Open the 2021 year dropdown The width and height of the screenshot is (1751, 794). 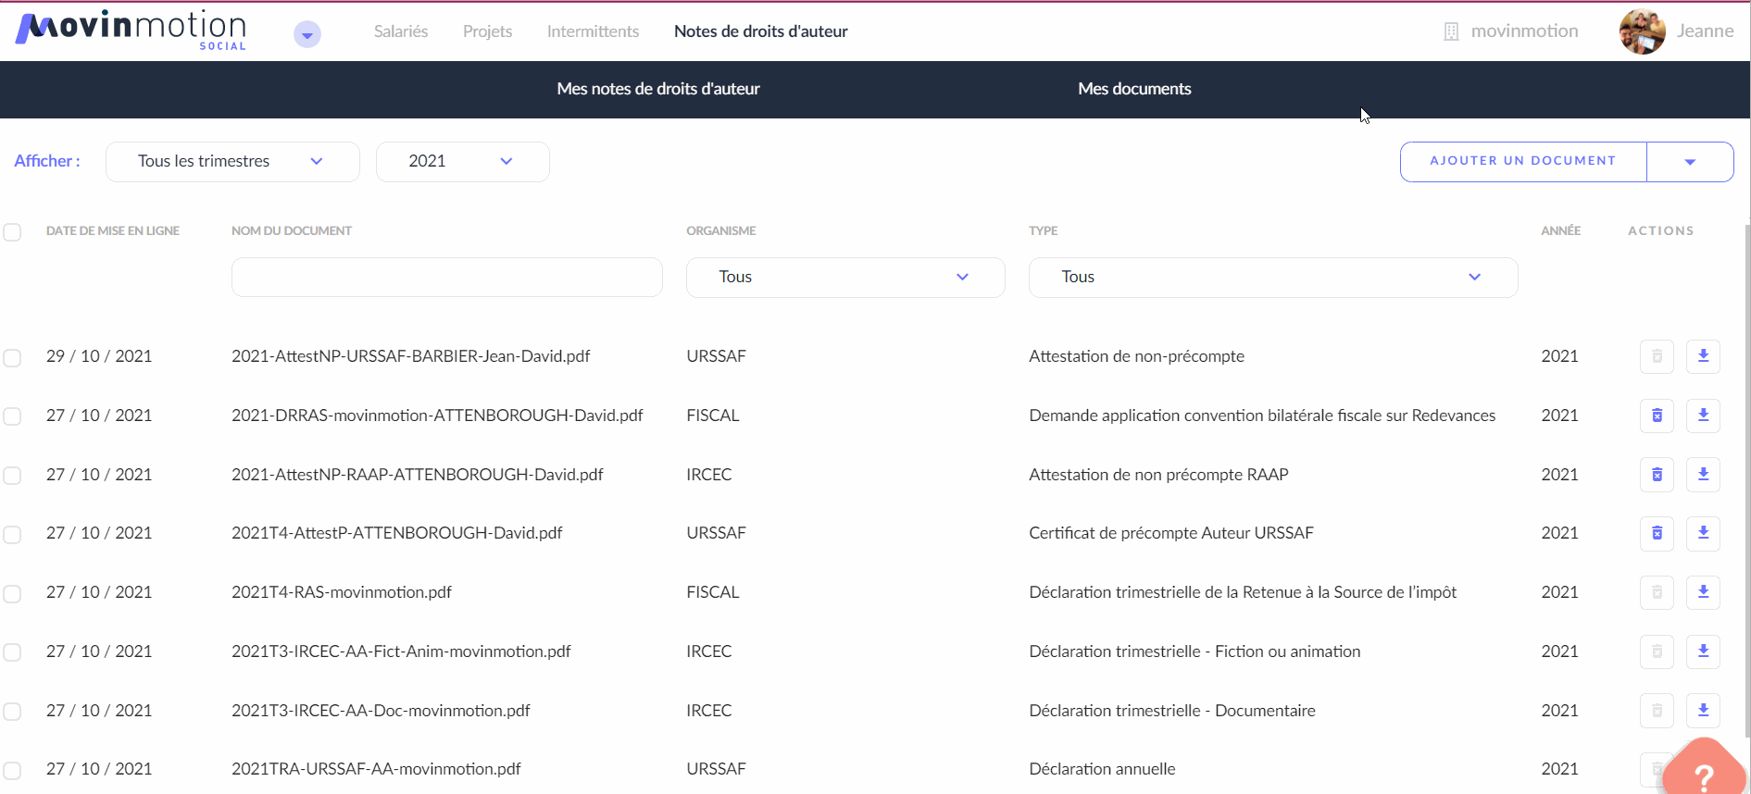click(x=463, y=162)
